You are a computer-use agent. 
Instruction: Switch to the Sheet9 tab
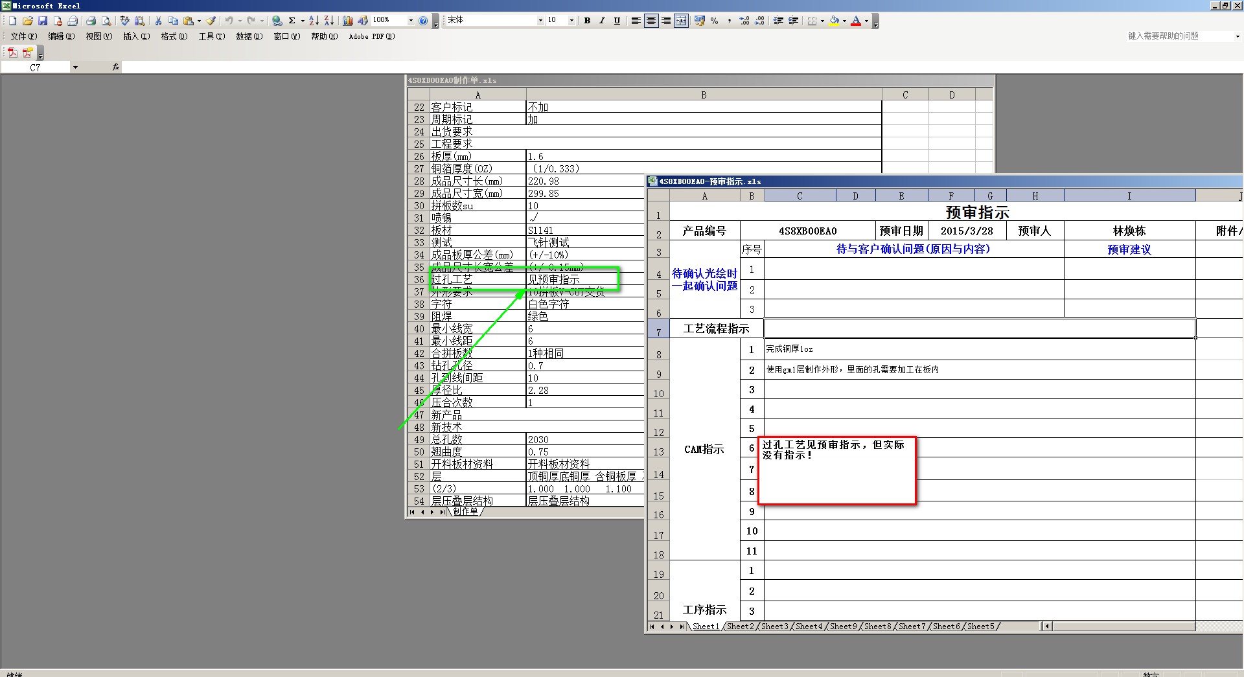click(843, 626)
